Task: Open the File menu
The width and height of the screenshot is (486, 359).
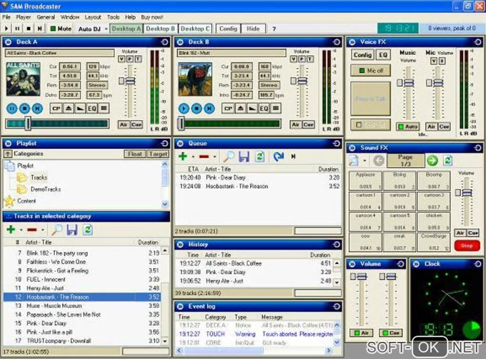Action: 6,17
